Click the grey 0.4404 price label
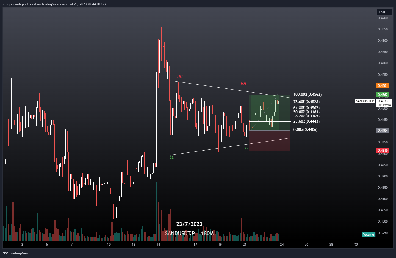This screenshot has width=396, height=258. 383,131
